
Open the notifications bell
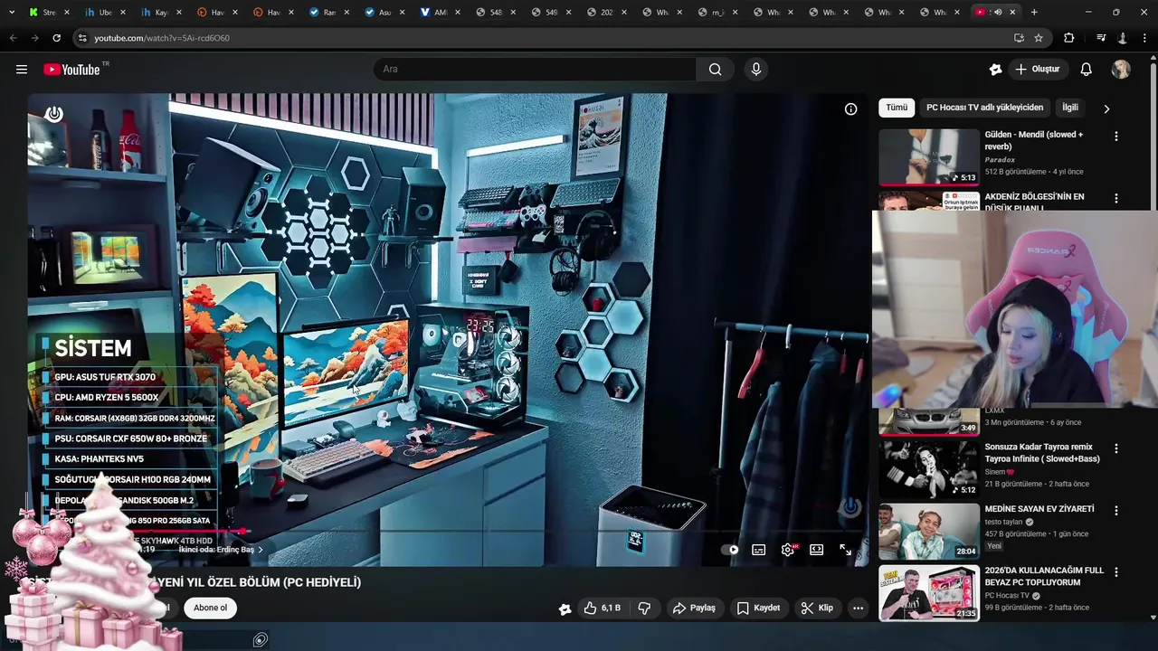pos(1087,70)
